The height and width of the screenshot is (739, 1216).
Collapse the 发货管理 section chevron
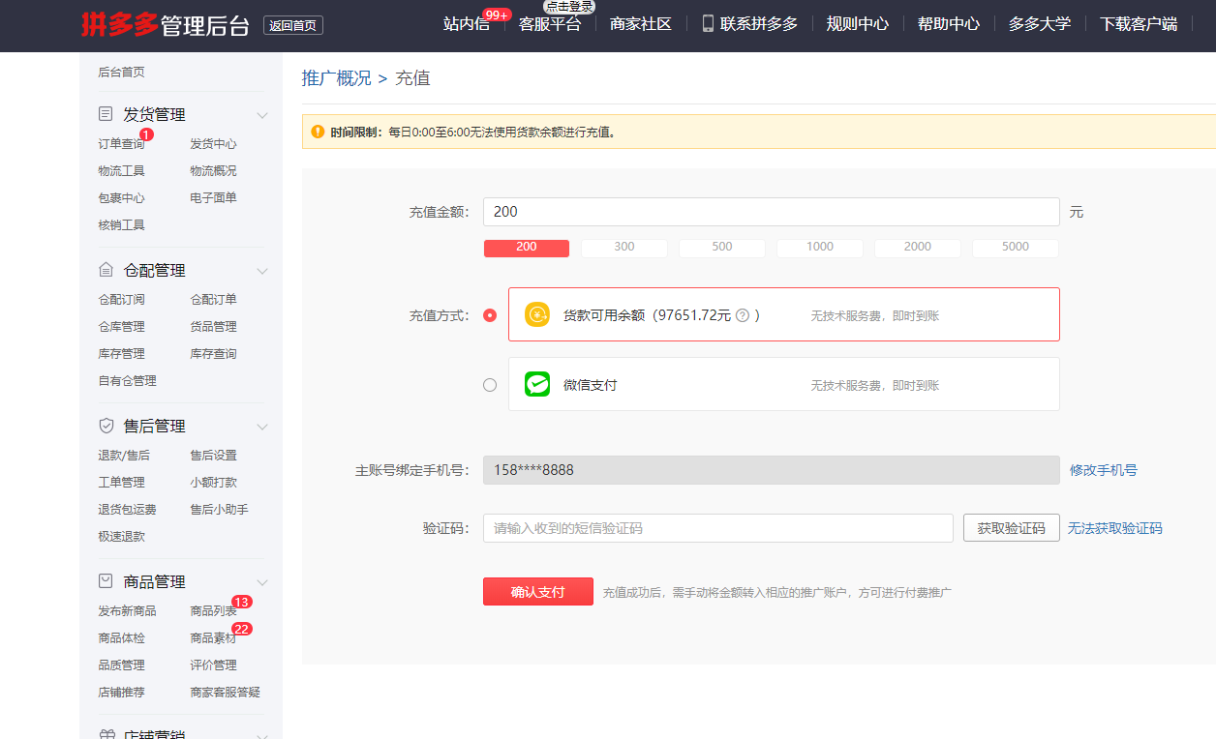(262, 115)
